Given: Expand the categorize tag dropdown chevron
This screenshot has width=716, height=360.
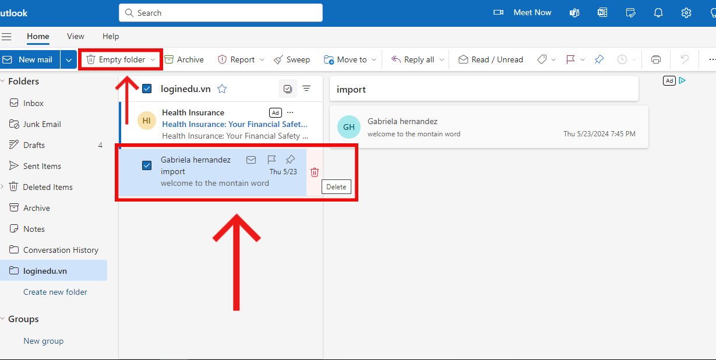Looking at the screenshot, I should pos(553,59).
